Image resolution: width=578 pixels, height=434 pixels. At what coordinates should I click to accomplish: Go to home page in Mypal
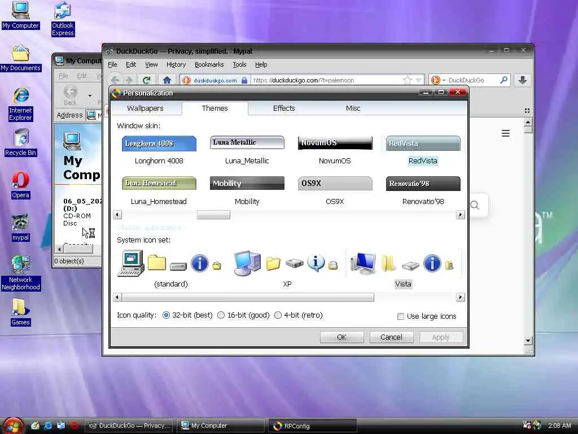point(167,80)
